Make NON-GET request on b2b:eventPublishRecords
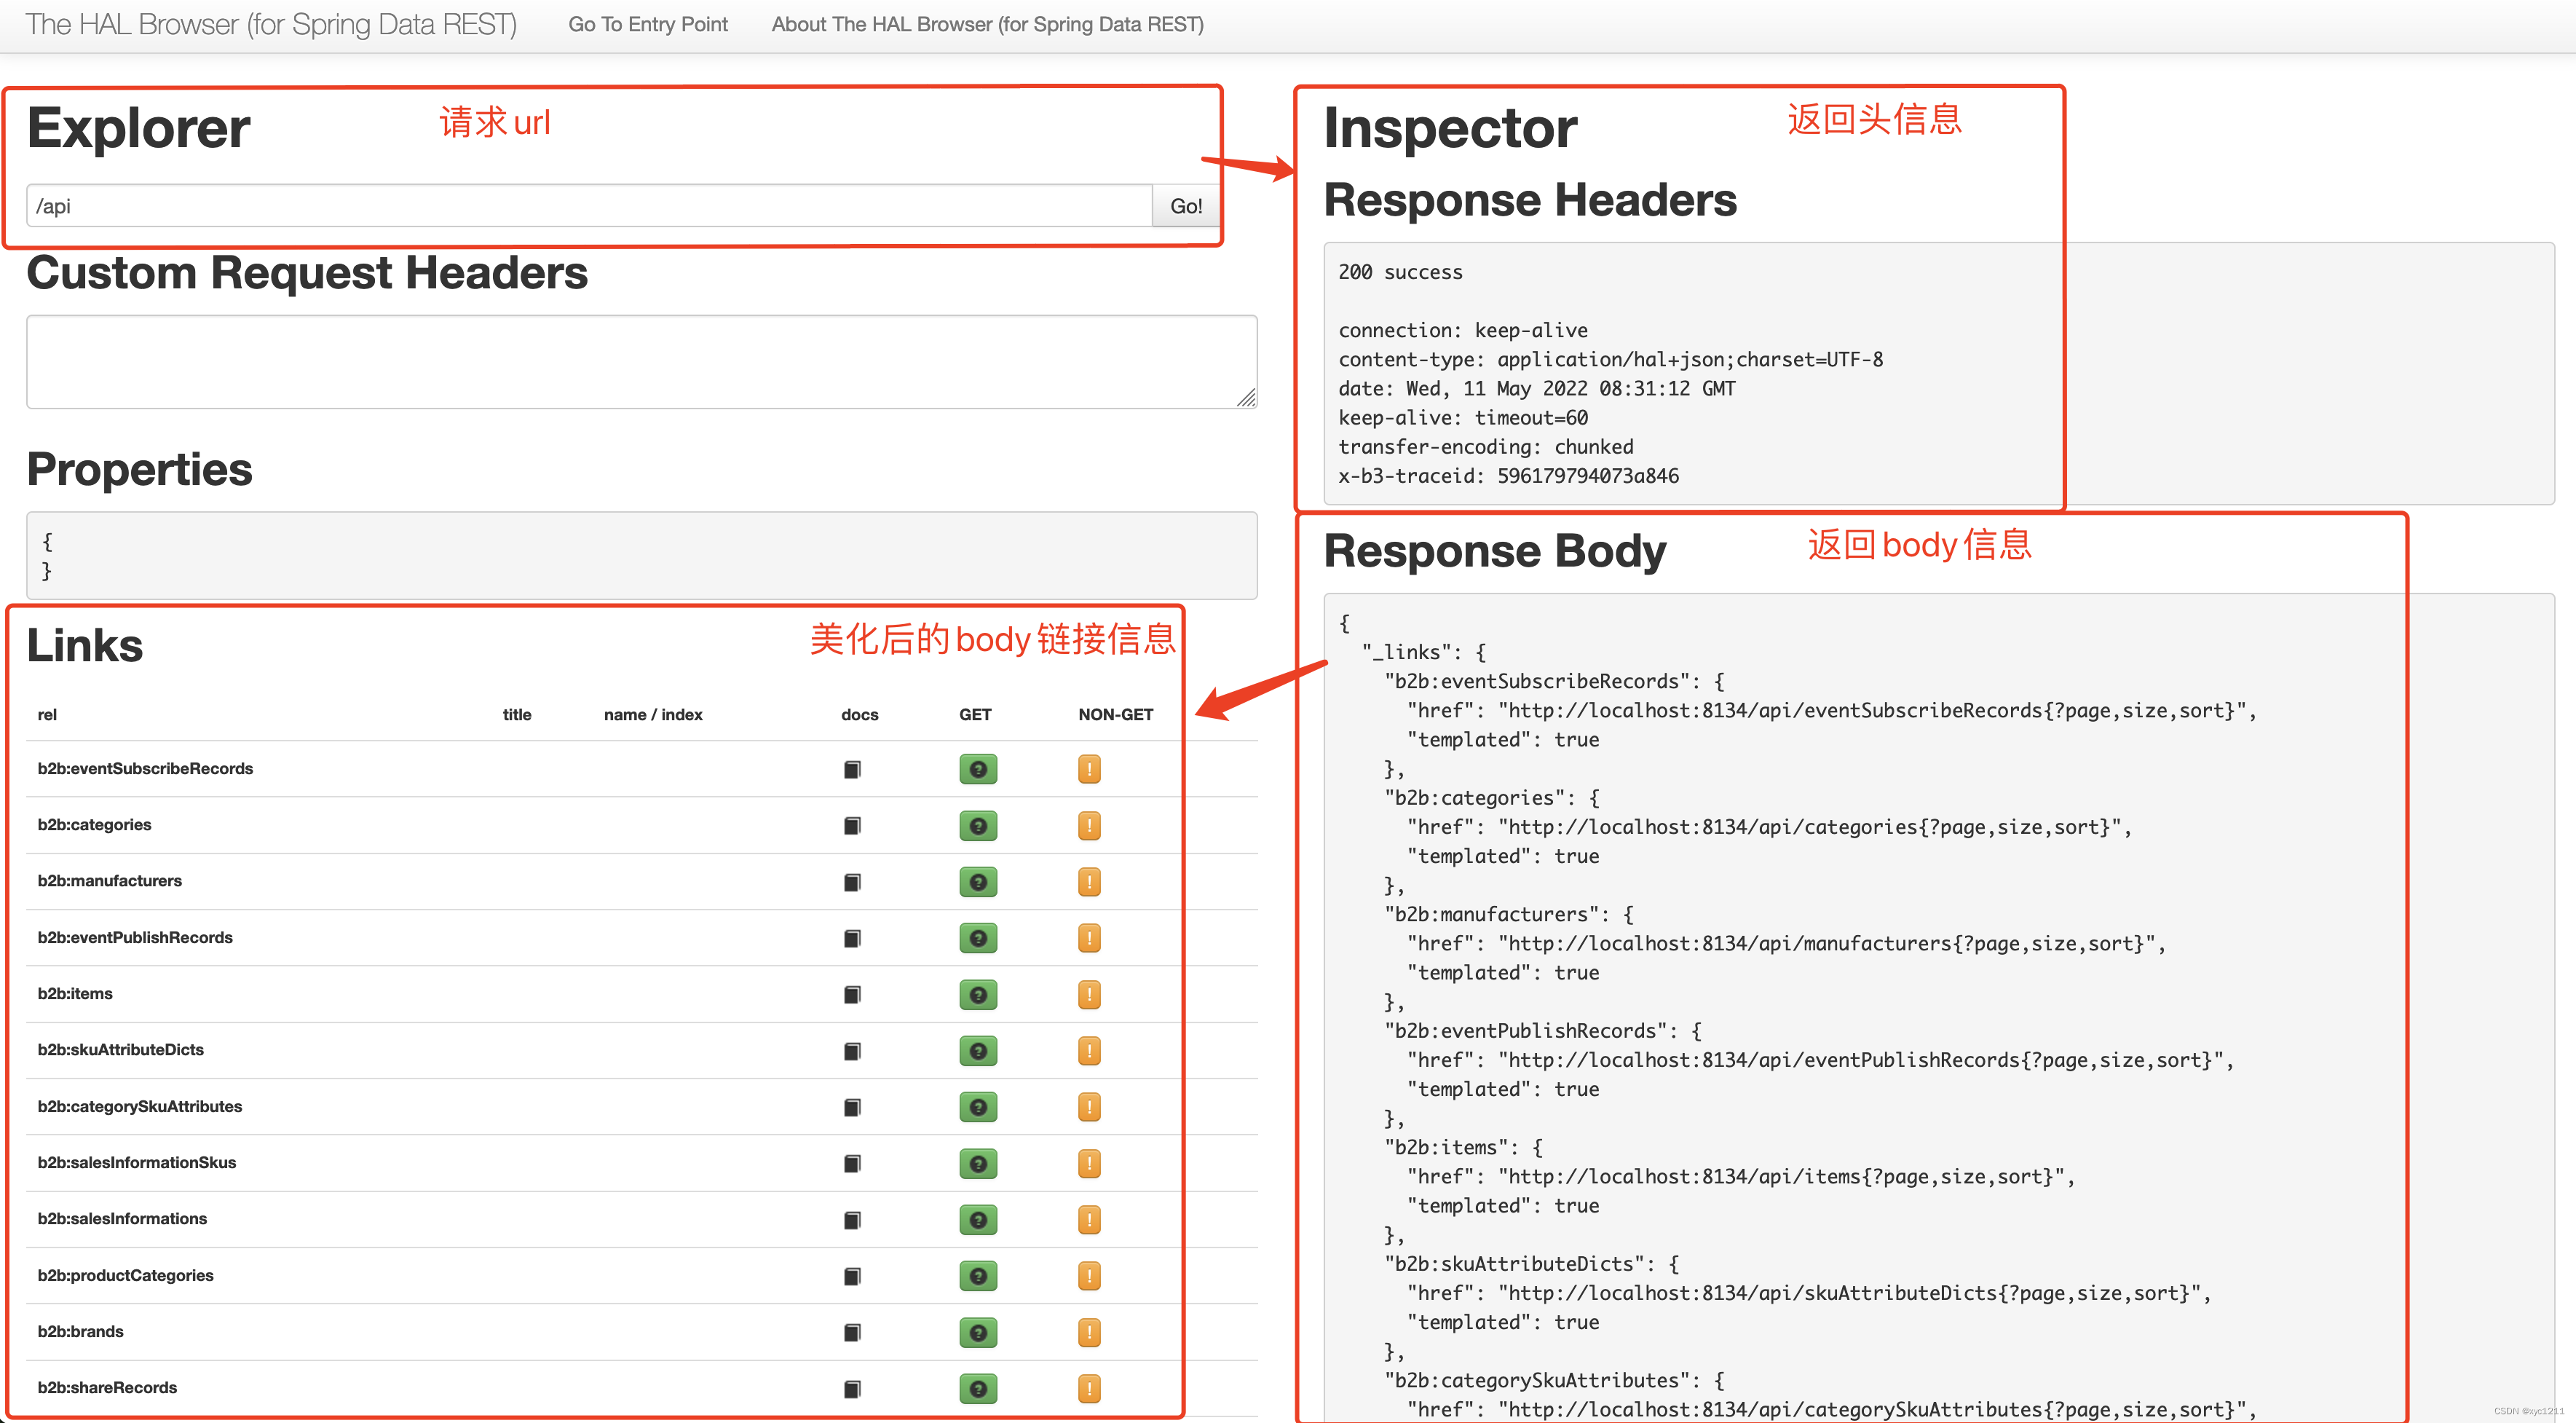2576x1423 pixels. pos(1089,938)
